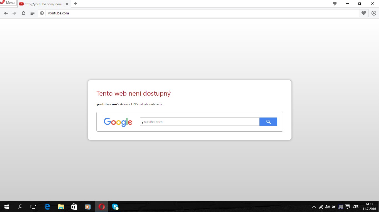This screenshot has height=212, width=379.
Task: Open the CES keyboard language selector
Action: [x=356, y=207]
